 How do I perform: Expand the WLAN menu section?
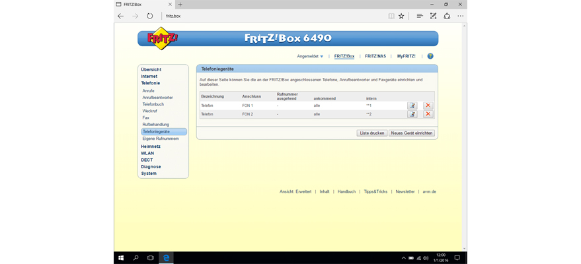[147, 153]
